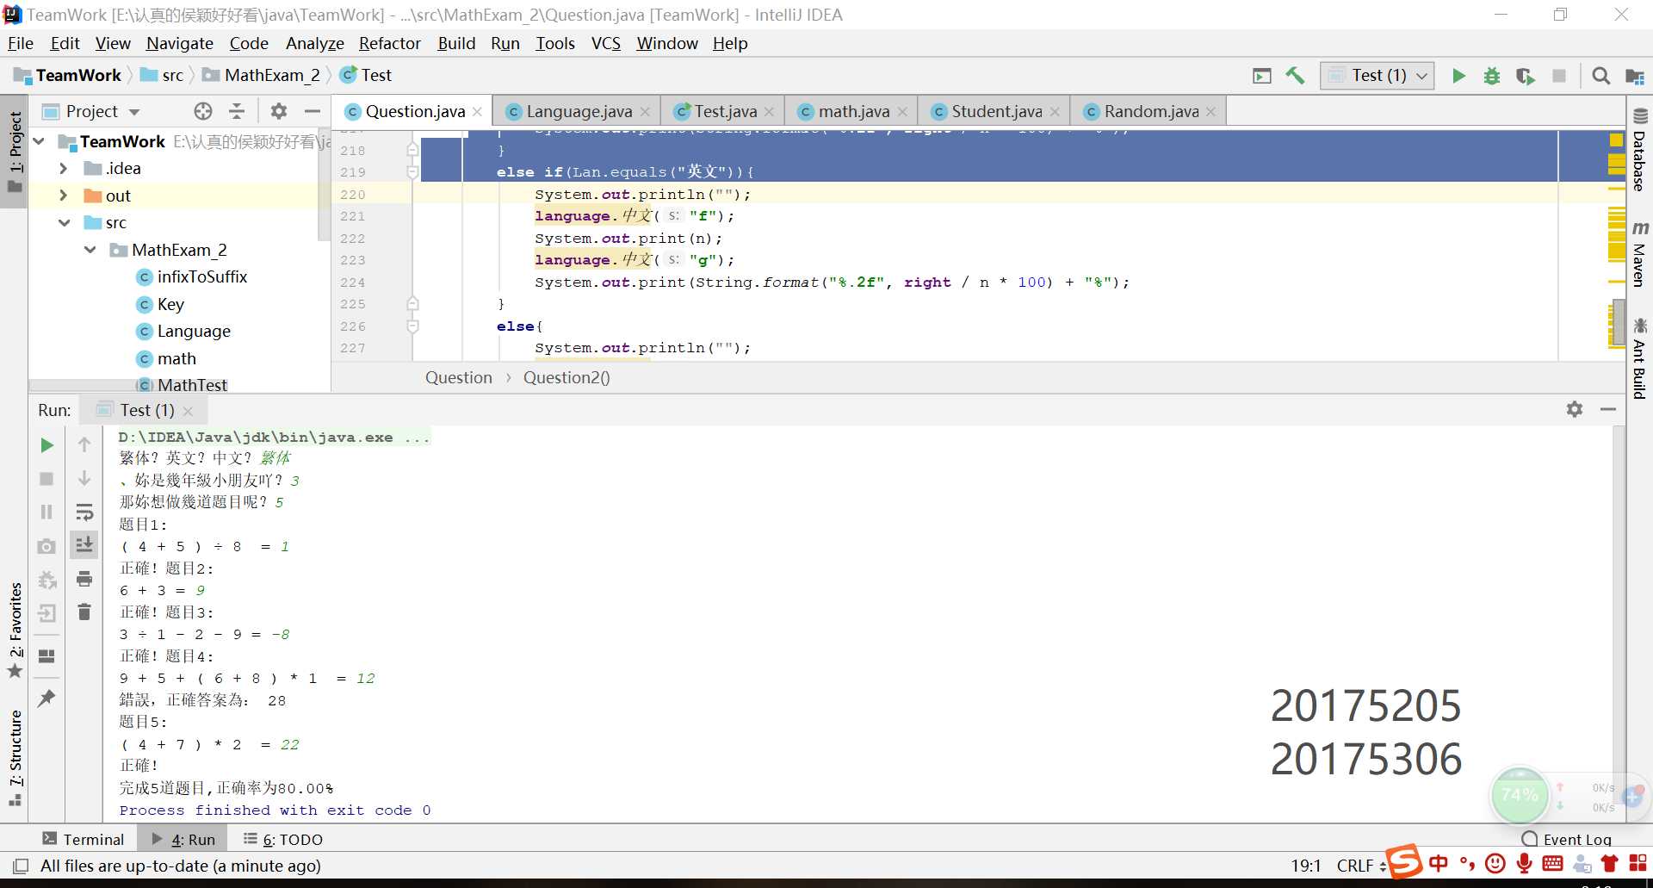Run Test (1) with green toolbar arrow
Screen dimensions: 1653x888
tap(1458, 76)
